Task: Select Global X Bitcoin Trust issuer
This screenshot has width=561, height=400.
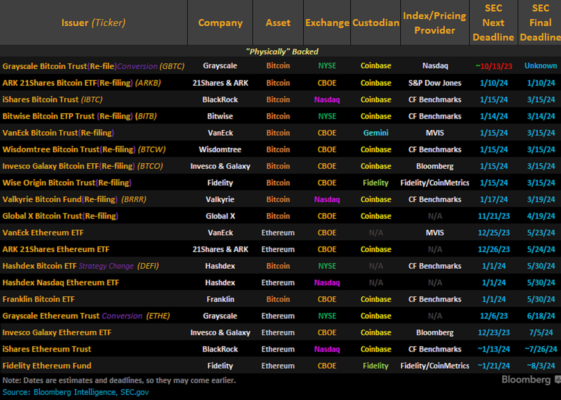Action: point(60,216)
